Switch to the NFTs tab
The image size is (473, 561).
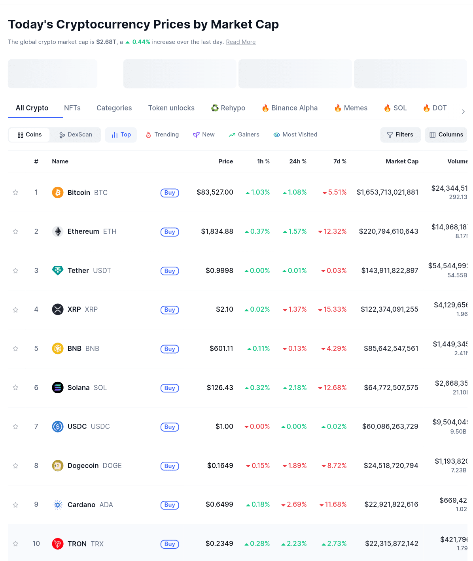click(72, 108)
